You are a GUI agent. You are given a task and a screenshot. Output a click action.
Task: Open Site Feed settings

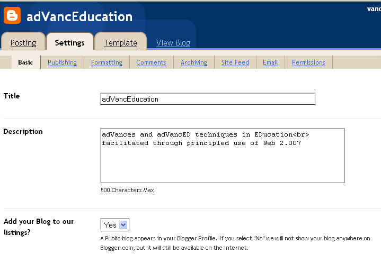[235, 62]
